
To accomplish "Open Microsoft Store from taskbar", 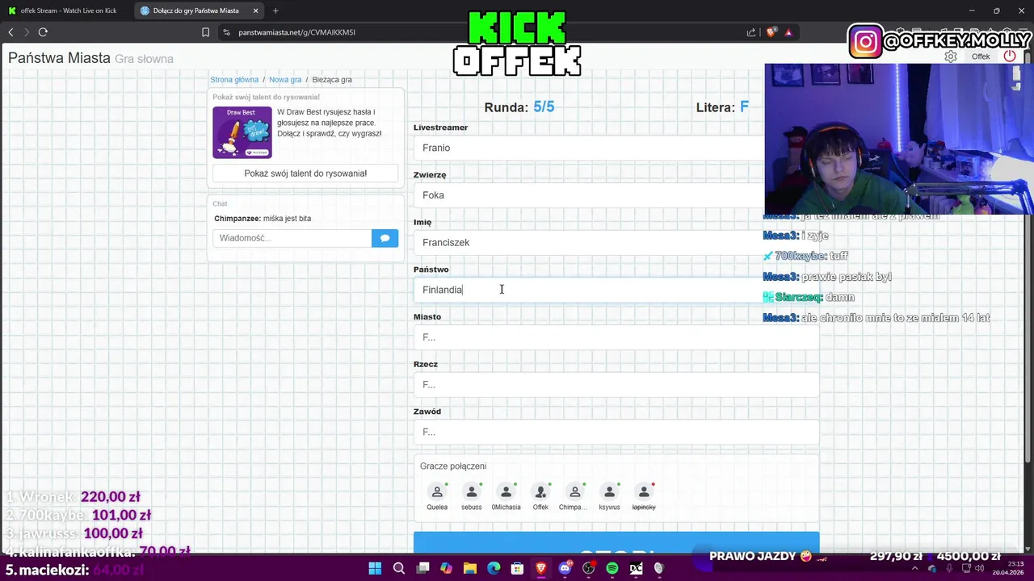I will (517, 569).
